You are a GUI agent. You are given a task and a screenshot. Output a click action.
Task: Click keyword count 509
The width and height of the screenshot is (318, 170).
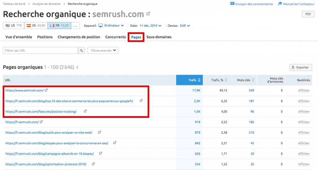pos(251,90)
